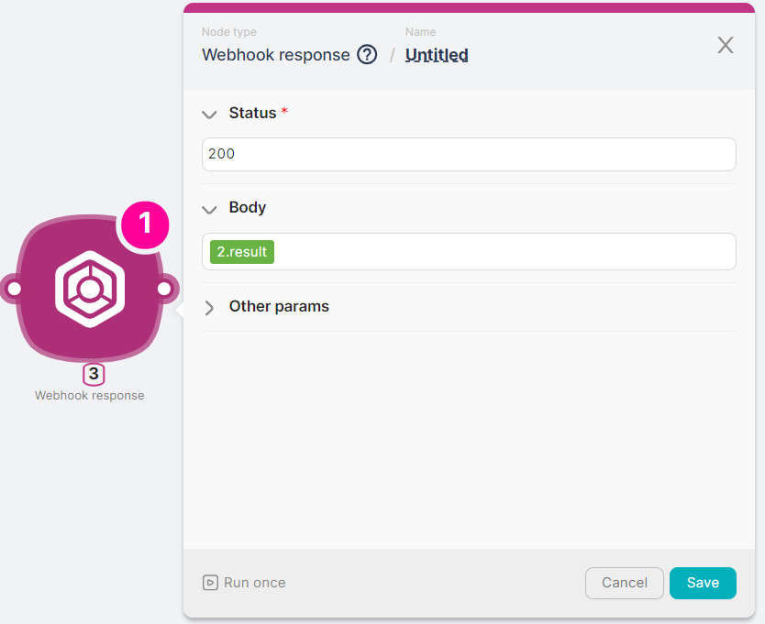
Task: Click the Webhook response label below node
Action: pos(90,396)
